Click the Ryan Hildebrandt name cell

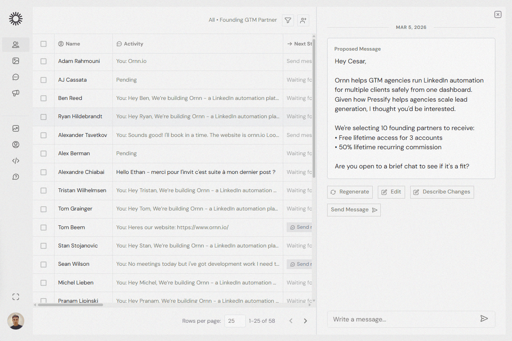[81, 117]
